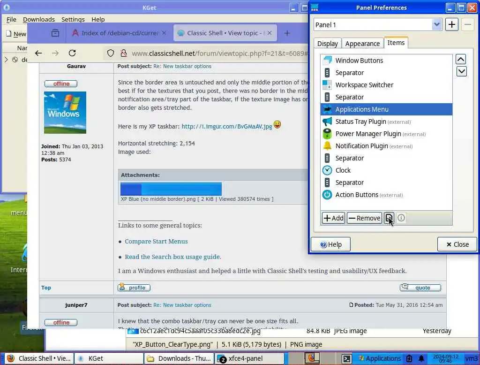This screenshot has height=365, width=480.
Task: Click New in the KGet toolbar
Action: point(16,34)
